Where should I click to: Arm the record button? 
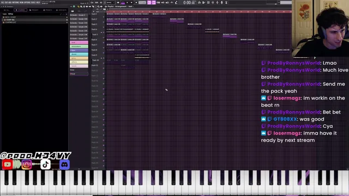[x=136, y=2]
